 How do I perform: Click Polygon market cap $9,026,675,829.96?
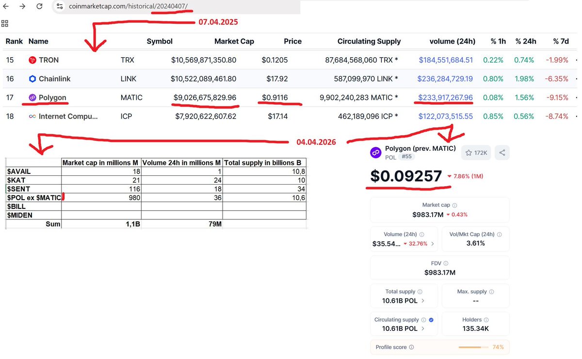[206, 97]
